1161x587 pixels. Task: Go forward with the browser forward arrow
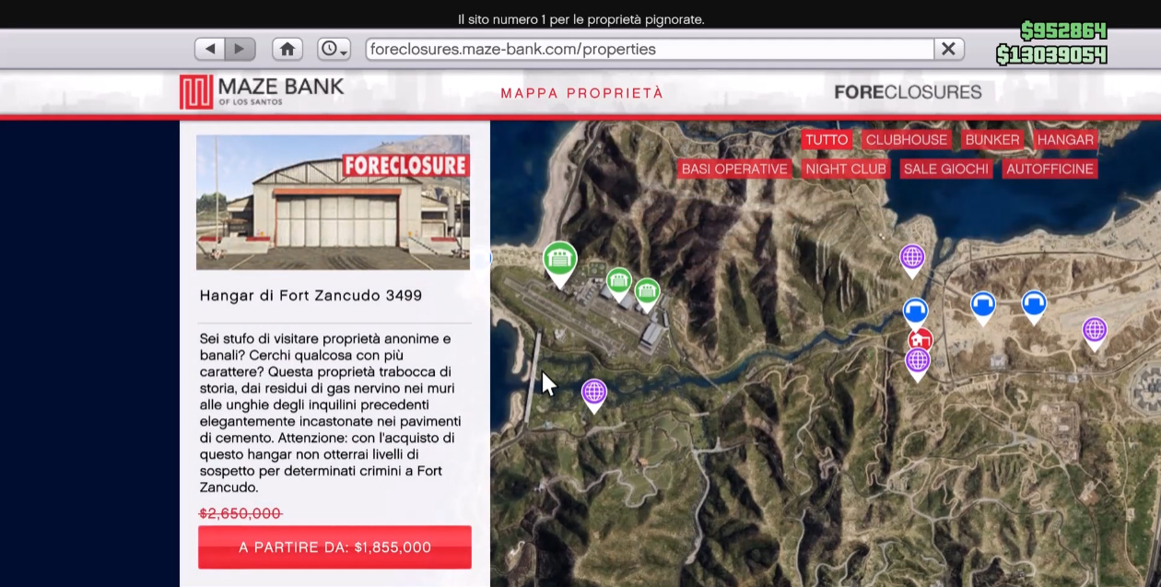pos(240,49)
